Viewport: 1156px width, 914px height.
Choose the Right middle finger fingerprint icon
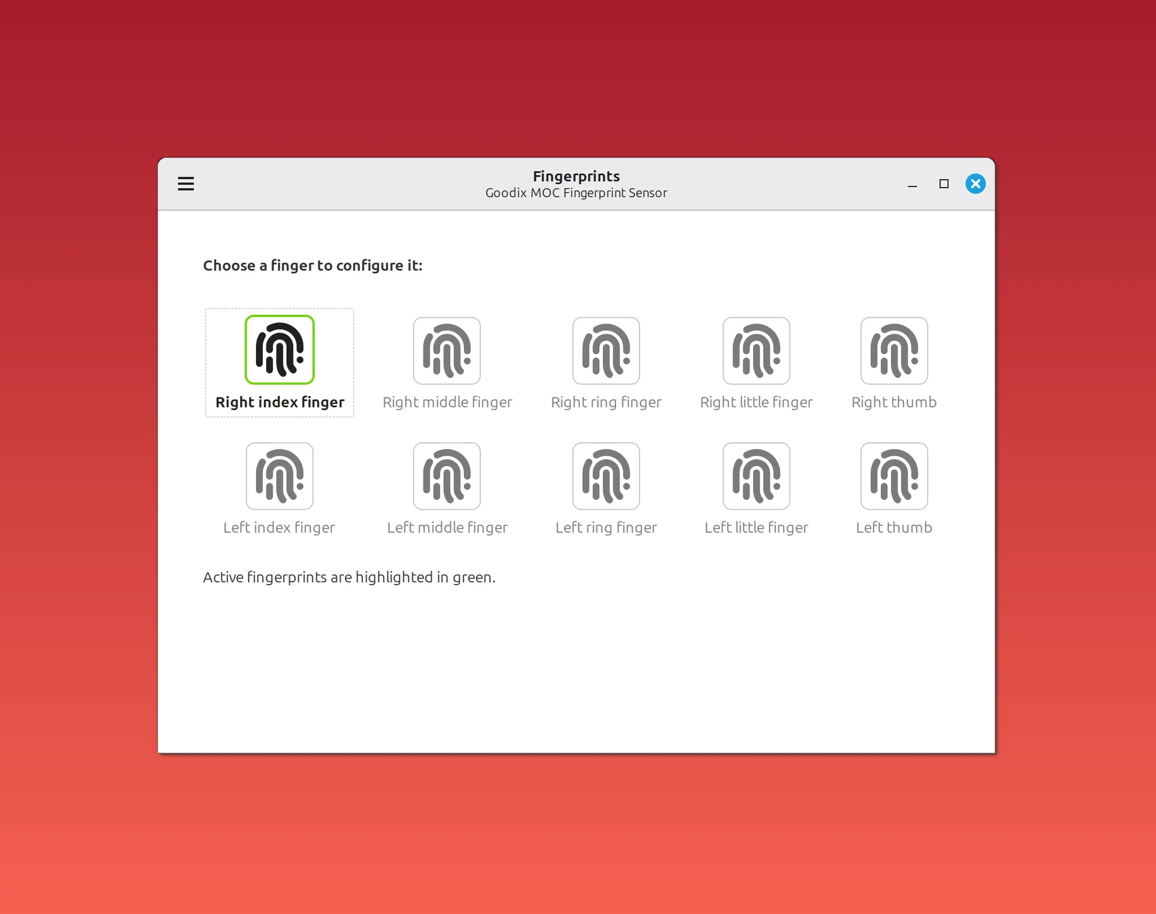tap(447, 351)
